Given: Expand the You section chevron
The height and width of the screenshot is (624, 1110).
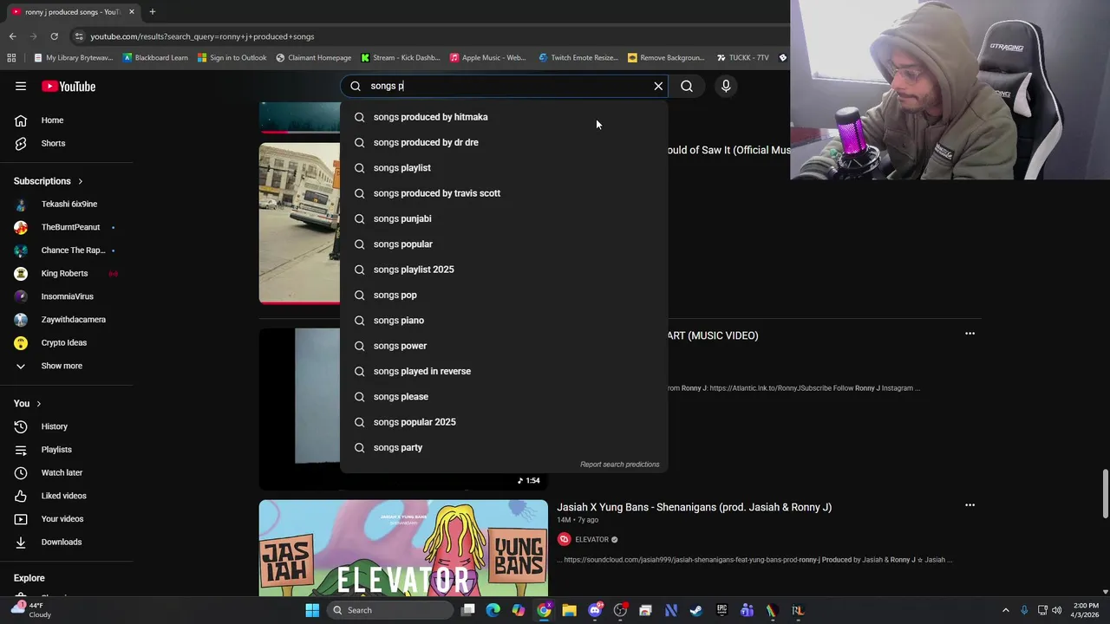Looking at the screenshot, I should (38, 404).
